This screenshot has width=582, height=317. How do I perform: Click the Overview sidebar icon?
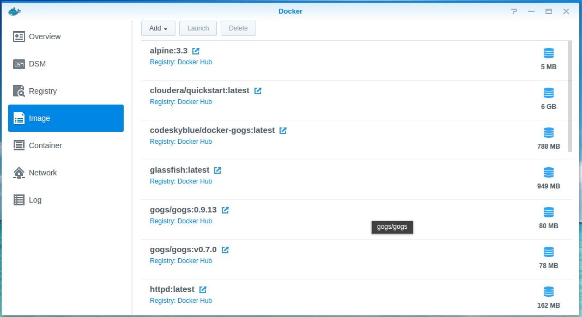click(19, 36)
